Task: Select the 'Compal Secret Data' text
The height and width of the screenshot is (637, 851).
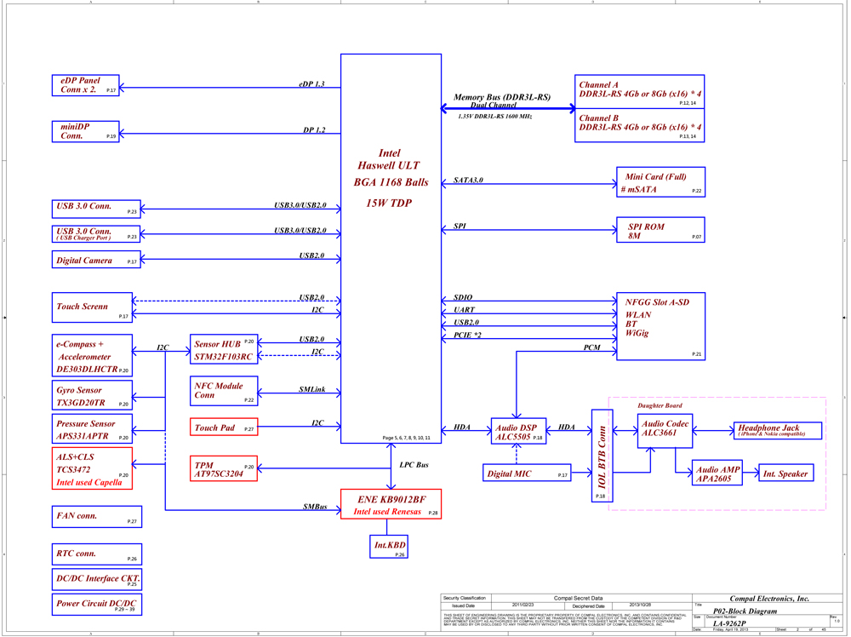Action: 578,598
